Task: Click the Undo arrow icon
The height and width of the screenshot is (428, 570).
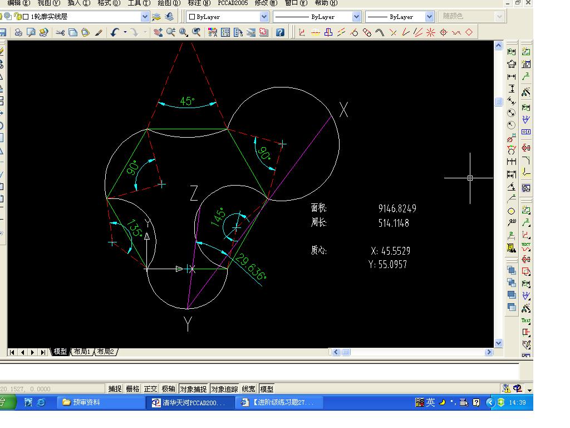Action: 115,33
